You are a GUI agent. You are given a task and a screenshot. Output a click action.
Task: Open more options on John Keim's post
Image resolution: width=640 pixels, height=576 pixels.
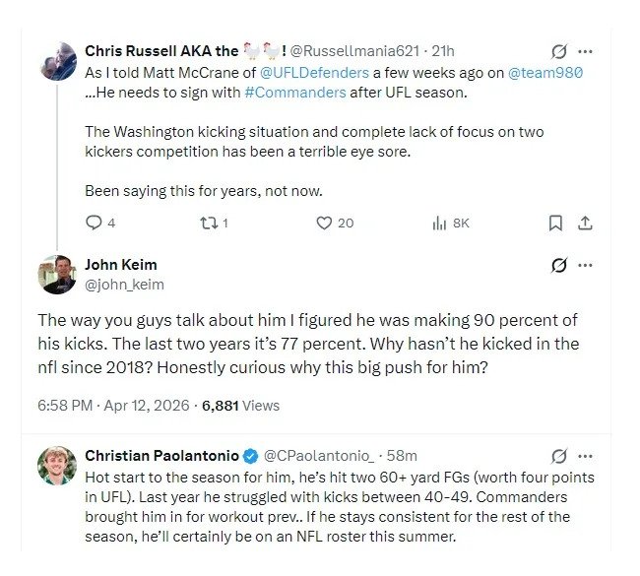[x=586, y=265]
